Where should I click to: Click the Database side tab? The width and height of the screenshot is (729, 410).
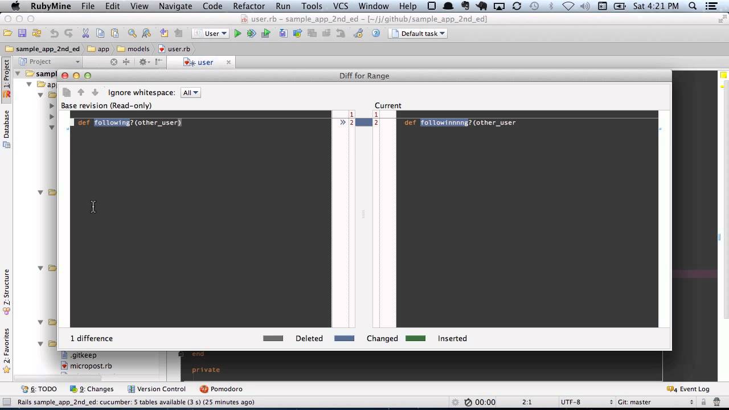pyautogui.click(x=7, y=129)
